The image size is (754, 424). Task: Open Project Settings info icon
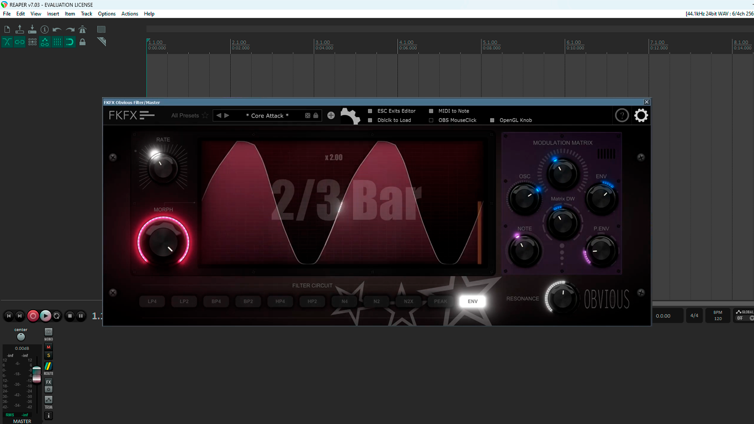pos(45,29)
